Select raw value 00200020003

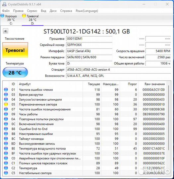(x=154, y=139)
